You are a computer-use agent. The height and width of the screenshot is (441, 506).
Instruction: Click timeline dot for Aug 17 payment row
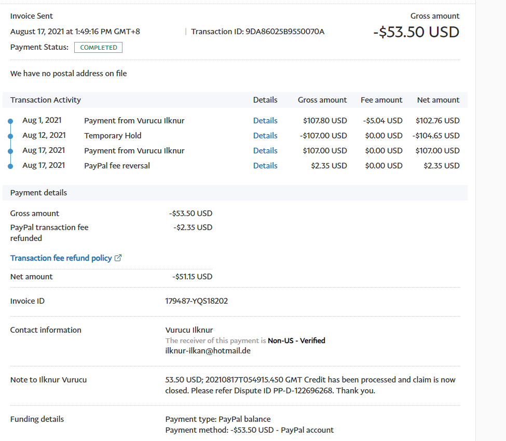pos(10,151)
